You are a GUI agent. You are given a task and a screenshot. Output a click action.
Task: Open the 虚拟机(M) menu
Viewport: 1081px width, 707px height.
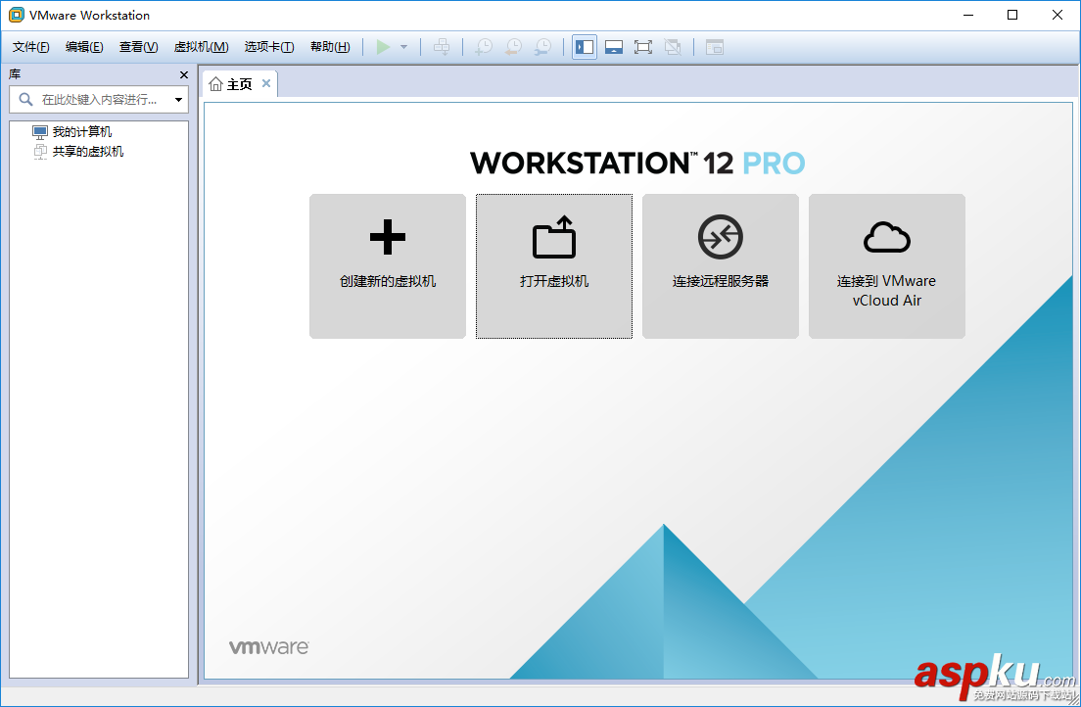pos(202,47)
